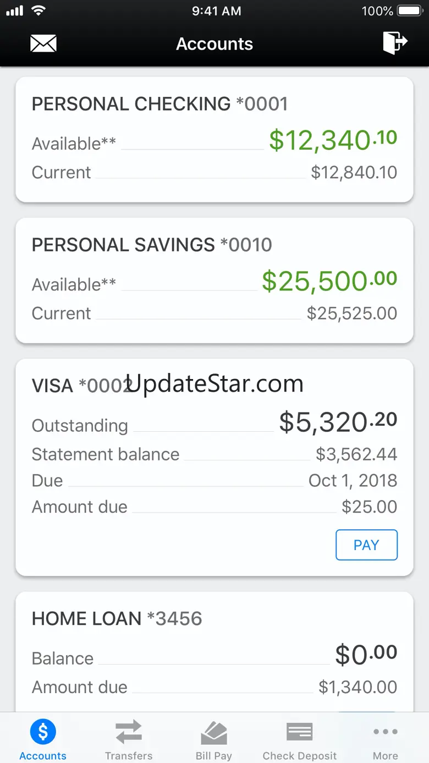Tap the Transfers arrows icon
The width and height of the screenshot is (429, 763).
click(x=129, y=732)
